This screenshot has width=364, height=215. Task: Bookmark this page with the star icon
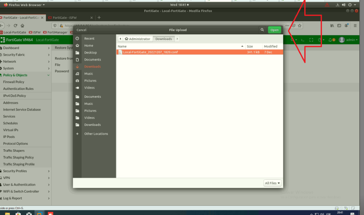300,26
